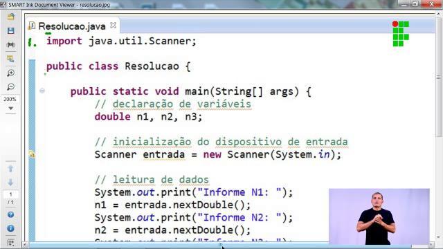Click the string "Informe N2: "

[239, 217]
